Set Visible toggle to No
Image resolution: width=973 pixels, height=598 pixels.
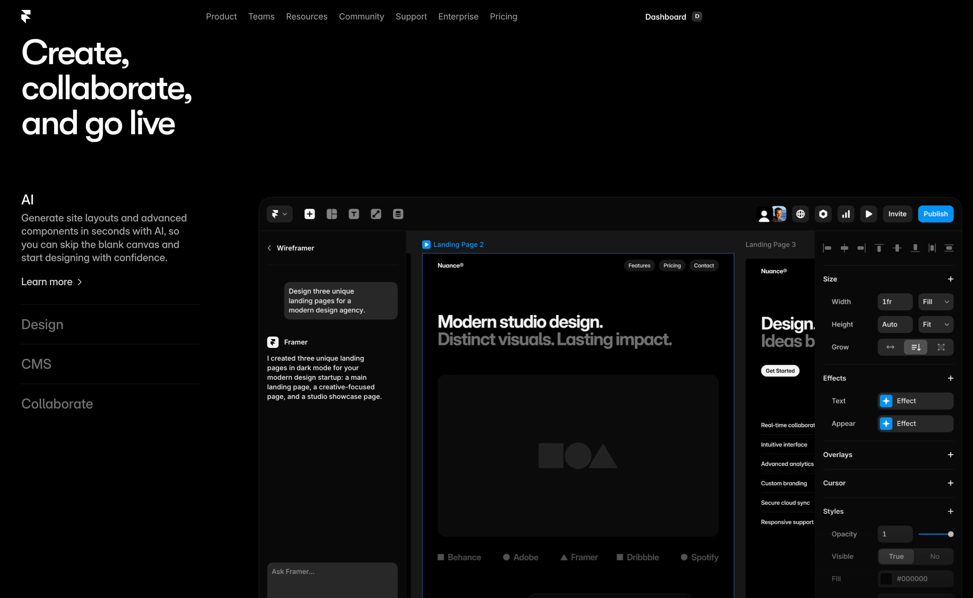coord(934,557)
